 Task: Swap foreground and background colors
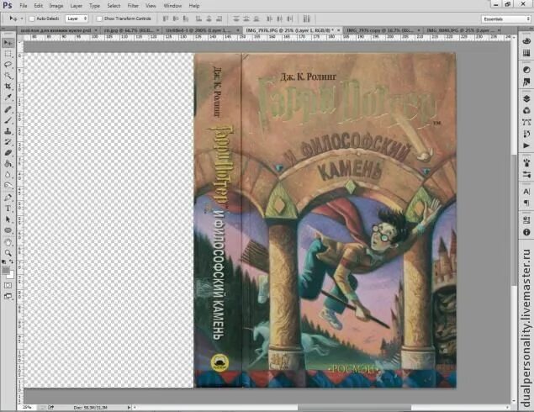(11, 261)
